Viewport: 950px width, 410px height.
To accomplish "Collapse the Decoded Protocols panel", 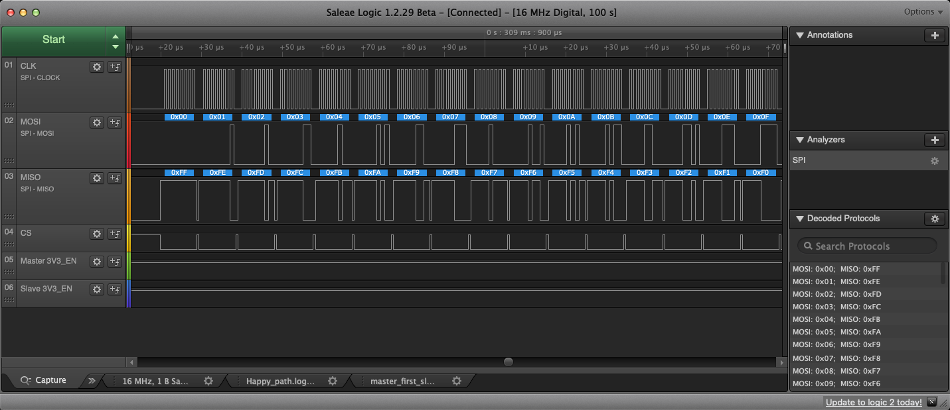I will (x=799, y=219).
